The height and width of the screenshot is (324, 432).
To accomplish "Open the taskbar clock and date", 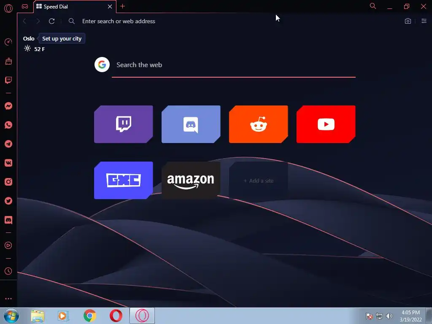I will (x=410, y=316).
